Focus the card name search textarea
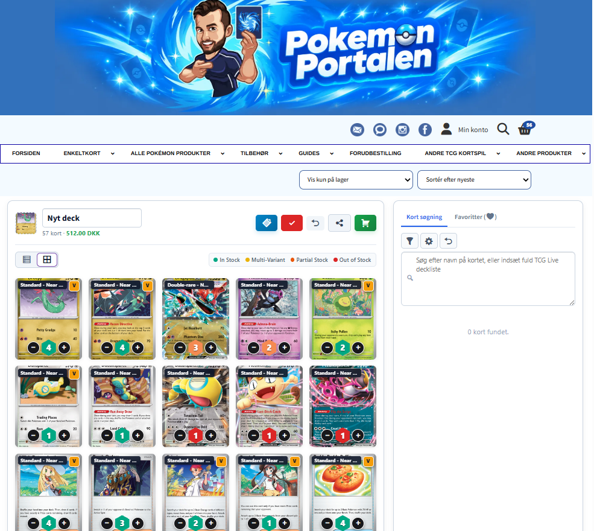Screen dimensions: 594x531 (488, 279)
